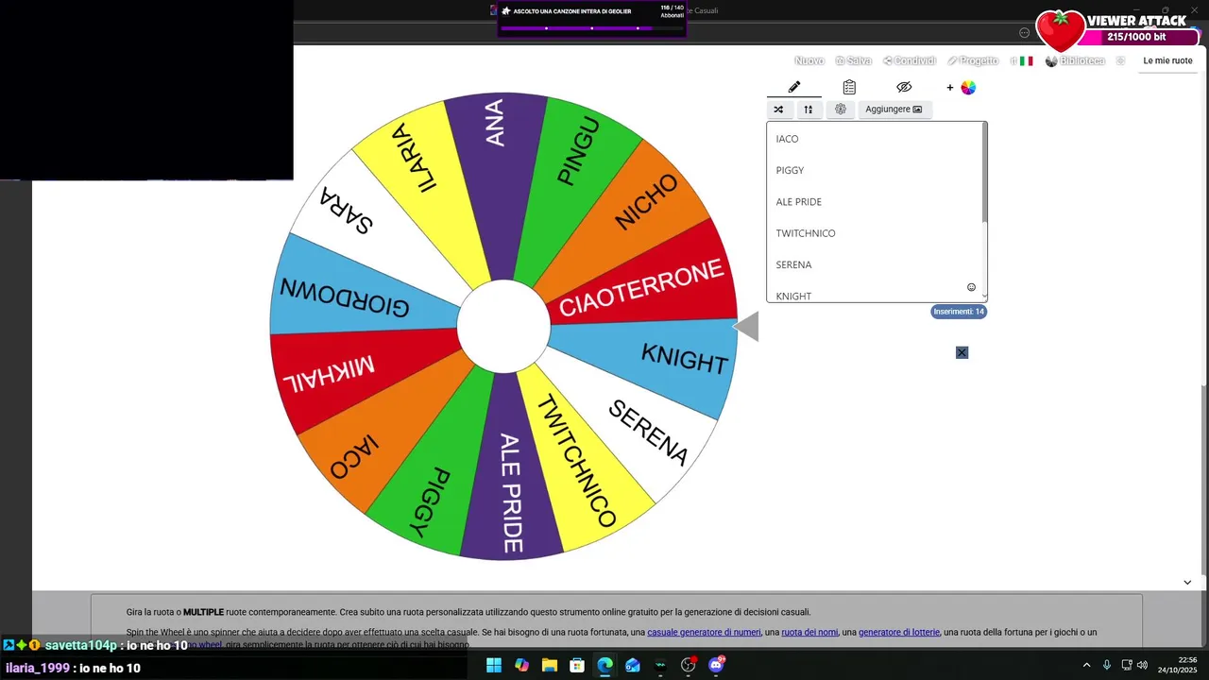The height and width of the screenshot is (680, 1209).
Task: Switch to Microsoft Edge in taskbar
Action: point(605,665)
